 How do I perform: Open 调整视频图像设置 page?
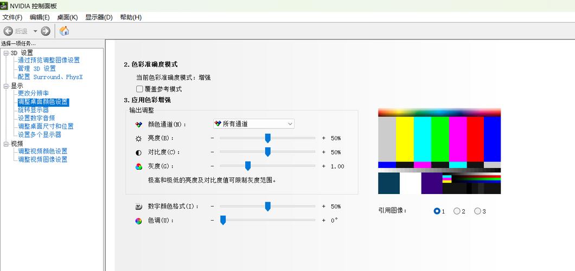[x=42, y=159]
